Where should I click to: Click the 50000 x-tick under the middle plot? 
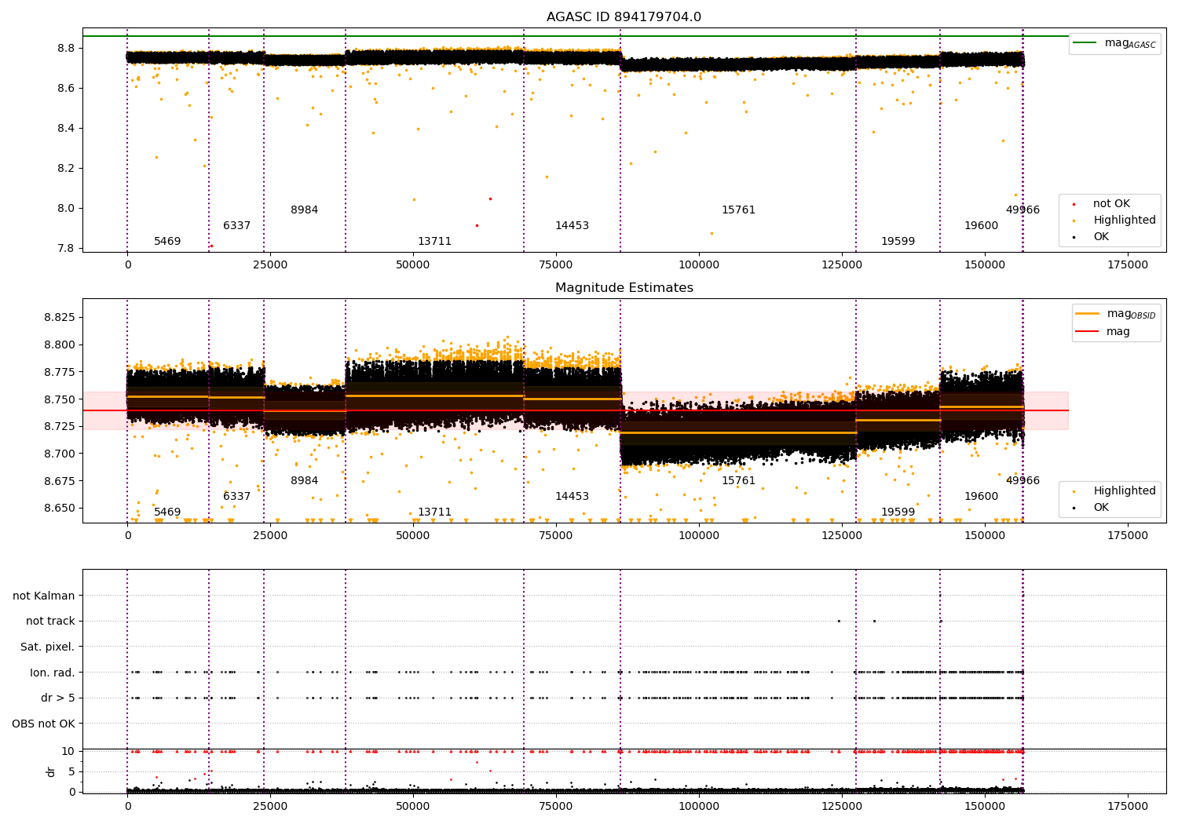pyautogui.click(x=413, y=536)
